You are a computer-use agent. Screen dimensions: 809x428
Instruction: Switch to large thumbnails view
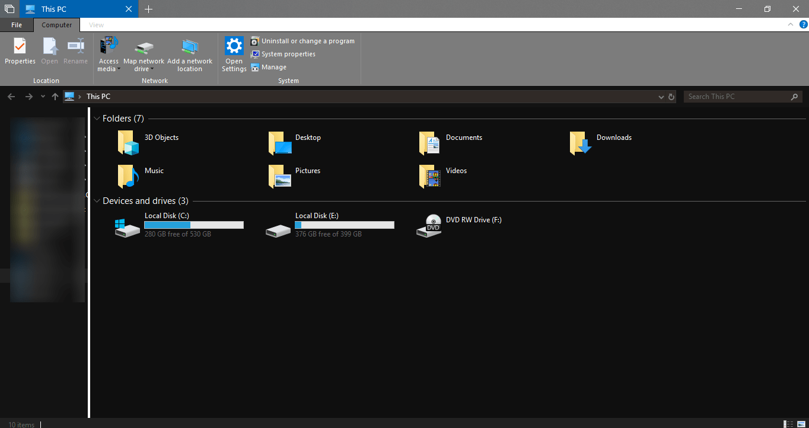coord(802,424)
